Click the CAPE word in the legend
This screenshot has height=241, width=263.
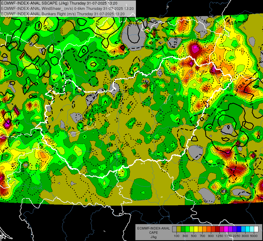pyautogui.click(x=154, y=232)
